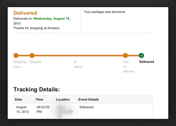Select the Shipped progress dot
The height and width of the screenshot is (126, 176).
point(32,55)
